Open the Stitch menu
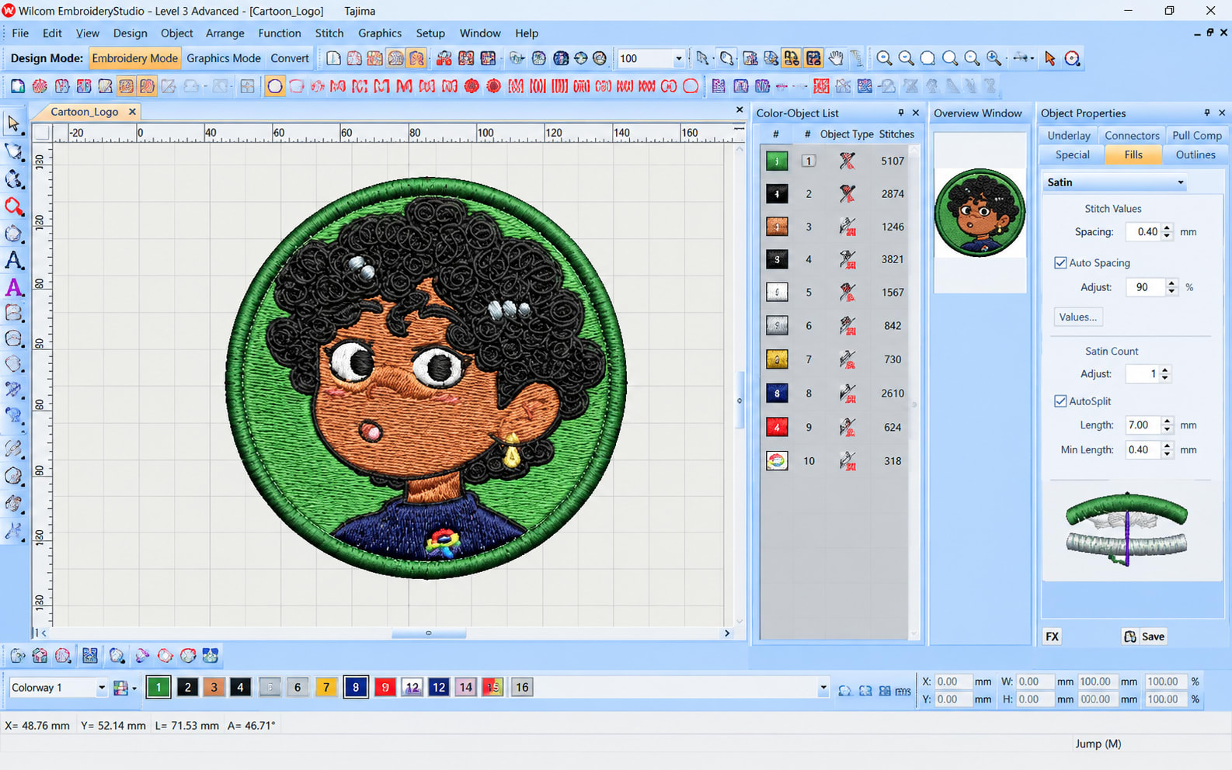1232x770 pixels. [x=329, y=33]
